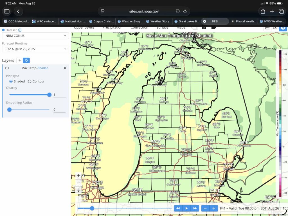Click the Dataset info icon
Screen dimensions: 288x216
(x=20, y=30)
